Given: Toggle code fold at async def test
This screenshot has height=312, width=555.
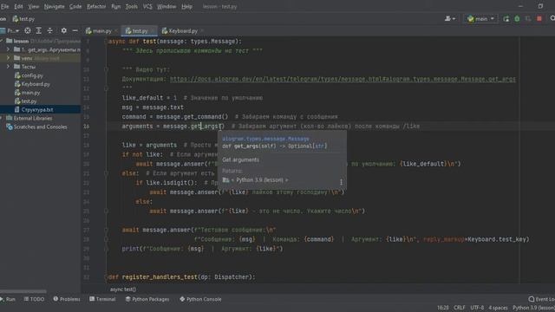Looking at the screenshot, I should tap(106, 42).
